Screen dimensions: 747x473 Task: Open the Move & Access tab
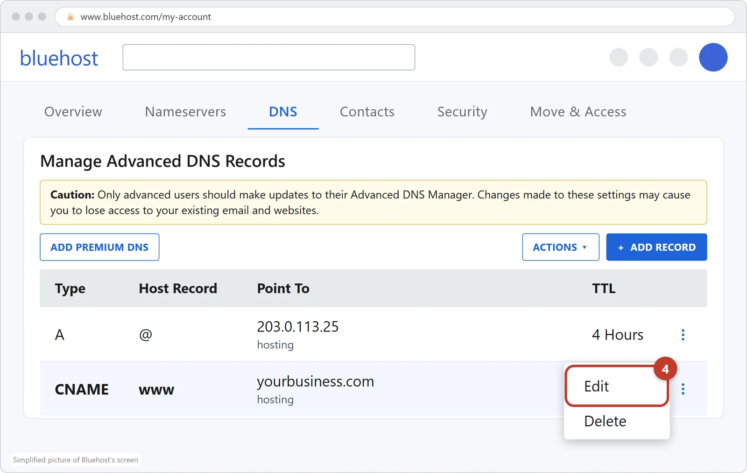(x=578, y=112)
